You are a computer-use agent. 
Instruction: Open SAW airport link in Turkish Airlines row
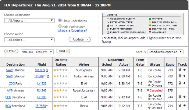click(9, 76)
